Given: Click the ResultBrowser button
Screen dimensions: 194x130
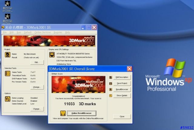Looking at the screenshot, I should tap(122, 89).
